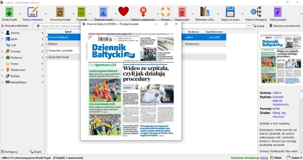Click the Zapisane wyszukiwanie button

[285, 26]
